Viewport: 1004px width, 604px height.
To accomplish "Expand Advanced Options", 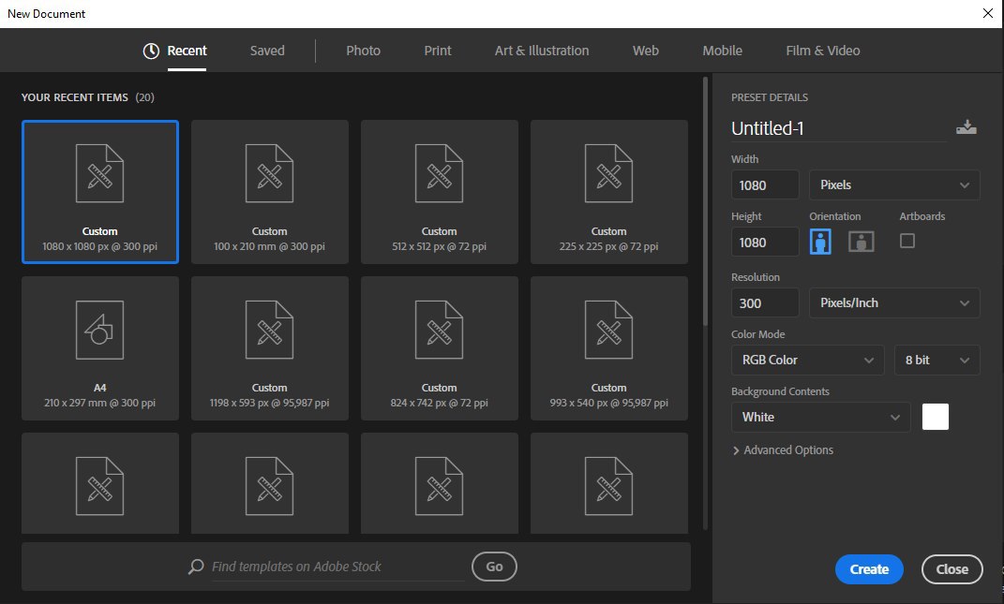I will click(x=783, y=450).
